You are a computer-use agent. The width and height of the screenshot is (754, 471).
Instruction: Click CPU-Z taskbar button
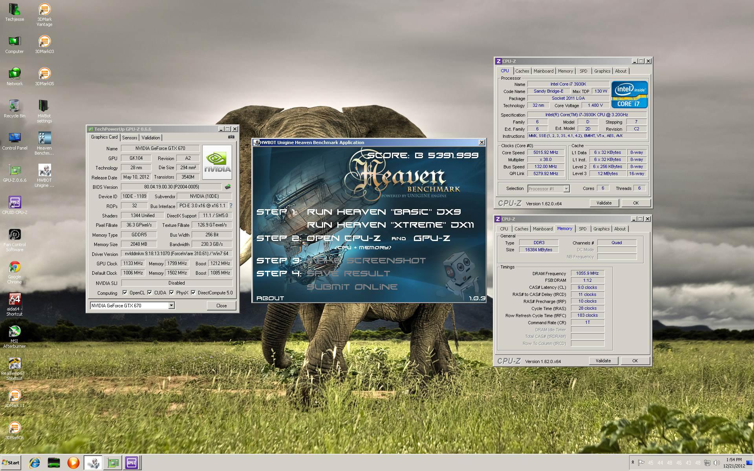(132, 463)
